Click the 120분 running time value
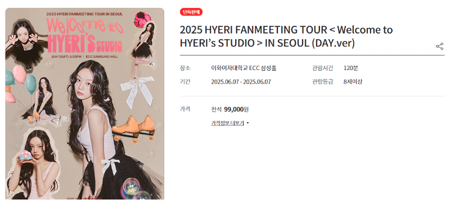Screen dimensions: 455x204 click(x=350, y=68)
